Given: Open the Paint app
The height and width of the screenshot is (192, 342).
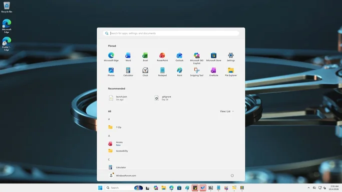Looking at the screenshot, I should pyautogui.click(x=179, y=72).
